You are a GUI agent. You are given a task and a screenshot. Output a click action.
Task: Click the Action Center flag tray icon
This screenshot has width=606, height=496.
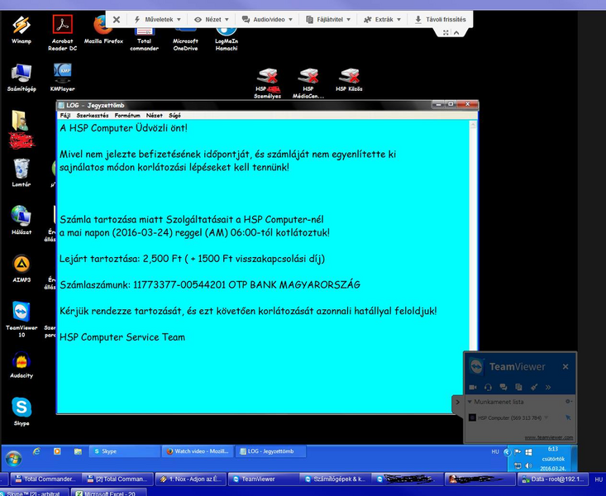[x=518, y=452]
